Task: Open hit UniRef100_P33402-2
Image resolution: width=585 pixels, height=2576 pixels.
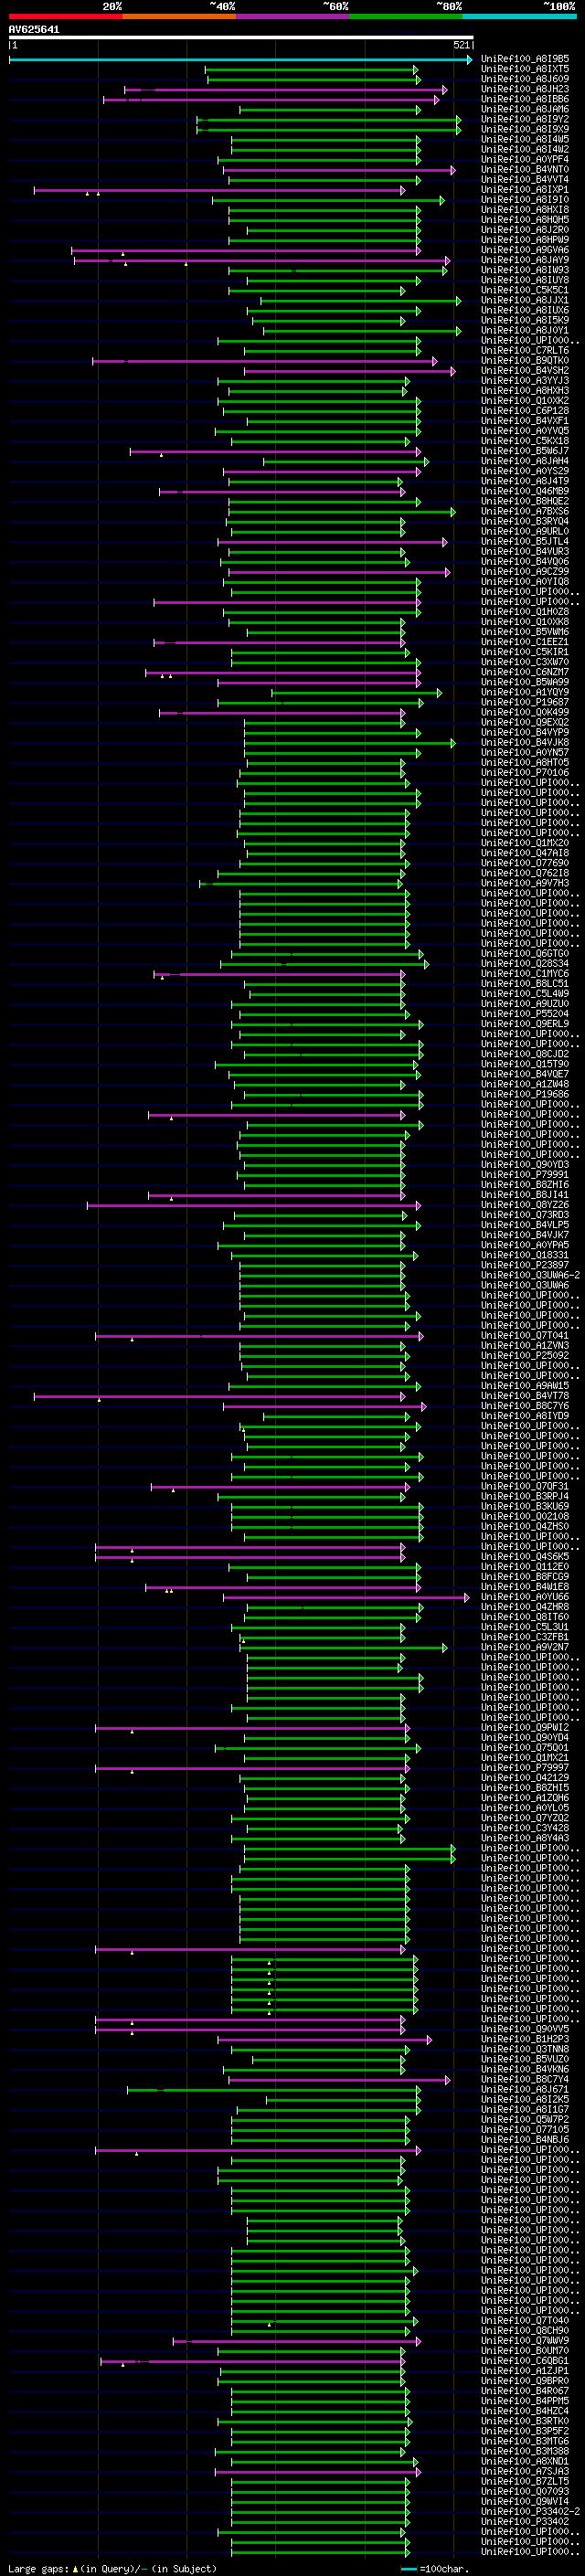Action: click(530, 2511)
